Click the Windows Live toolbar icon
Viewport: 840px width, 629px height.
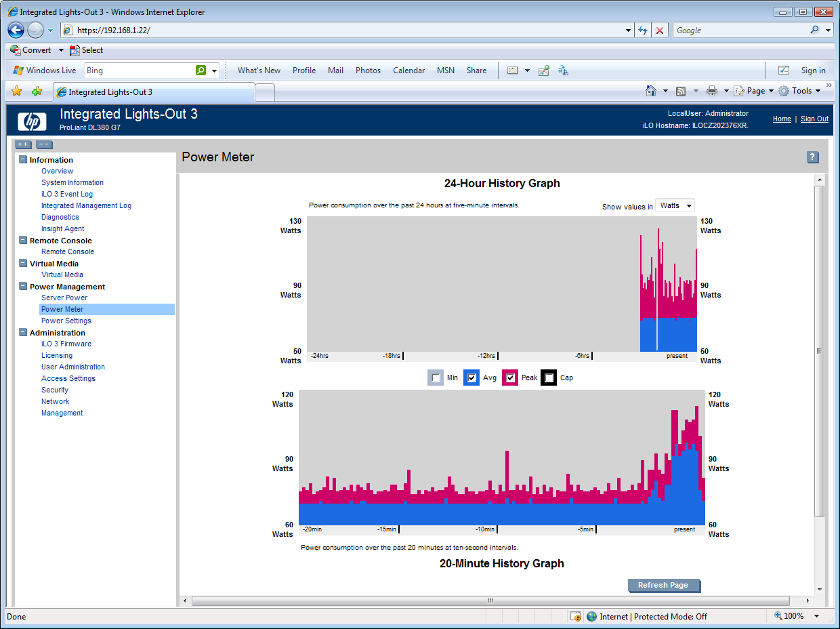click(18, 70)
